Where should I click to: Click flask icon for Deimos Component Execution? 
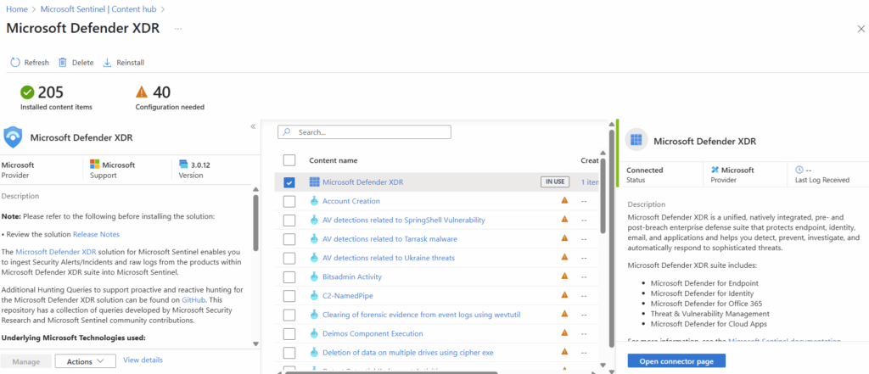[314, 333]
